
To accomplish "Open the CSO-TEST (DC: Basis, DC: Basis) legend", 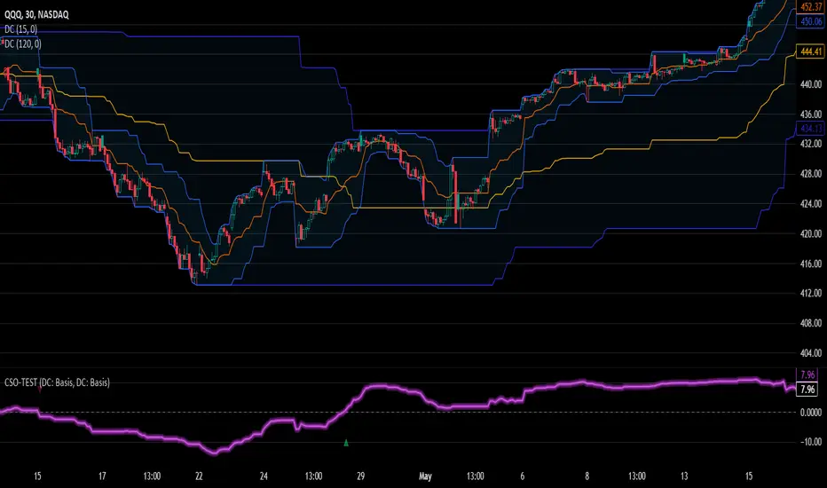I will pos(57,382).
